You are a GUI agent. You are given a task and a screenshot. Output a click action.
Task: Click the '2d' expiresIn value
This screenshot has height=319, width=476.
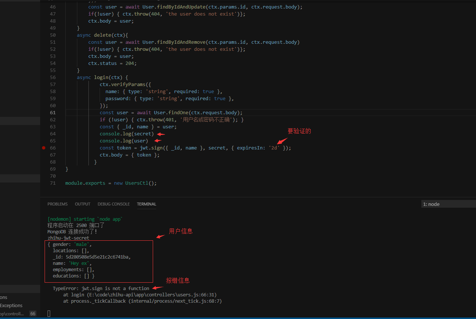[x=274, y=148]
